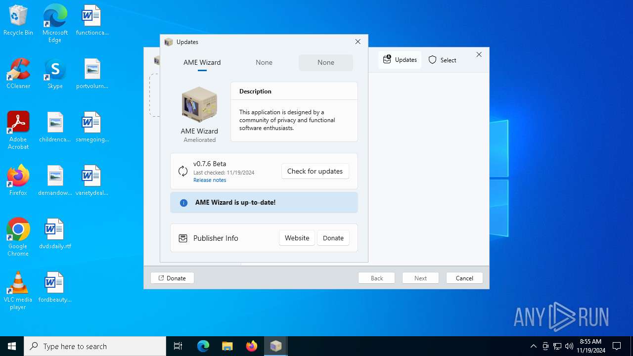Screen dimensions: 633x356
Task: Open Firefox from the taskbar
Action: (x=252, y=346)
